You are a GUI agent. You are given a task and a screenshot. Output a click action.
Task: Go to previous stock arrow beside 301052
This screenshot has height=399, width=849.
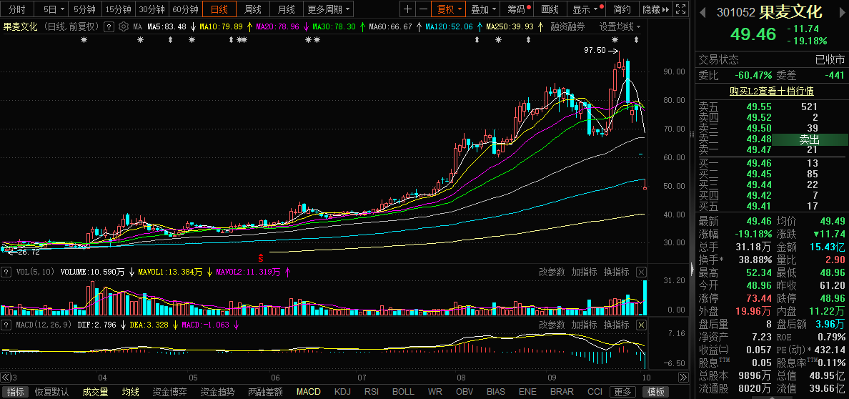[x=702, y=12]
